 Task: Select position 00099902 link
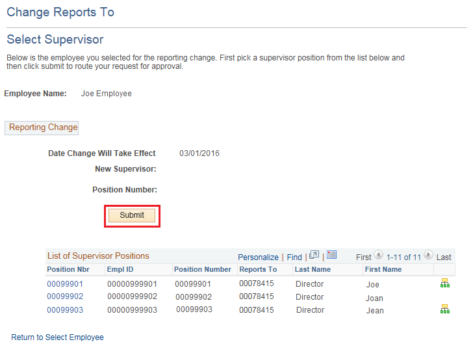pos(65,297)
